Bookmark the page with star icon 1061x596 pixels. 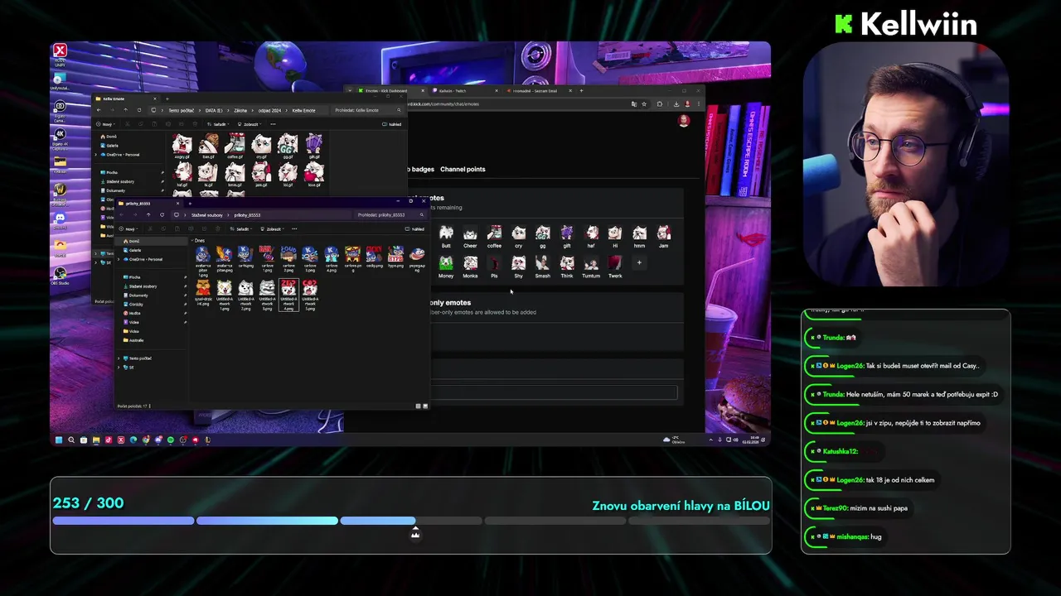click(643, 104)
